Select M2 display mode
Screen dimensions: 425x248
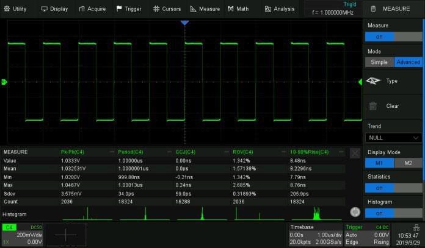(x=408, y=163)
